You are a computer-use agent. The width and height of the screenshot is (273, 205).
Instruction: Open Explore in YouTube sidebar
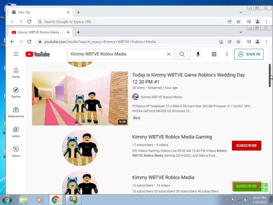pos(16,93)
